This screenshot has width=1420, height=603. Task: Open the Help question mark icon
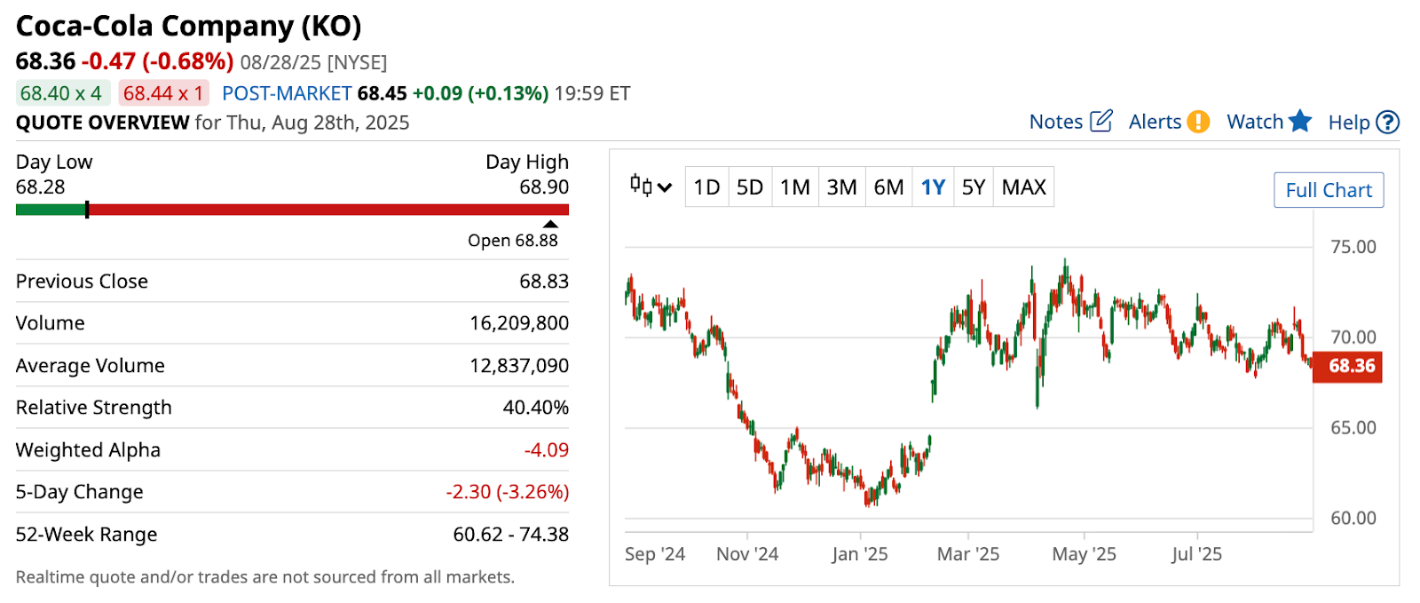click(1387, 123)
